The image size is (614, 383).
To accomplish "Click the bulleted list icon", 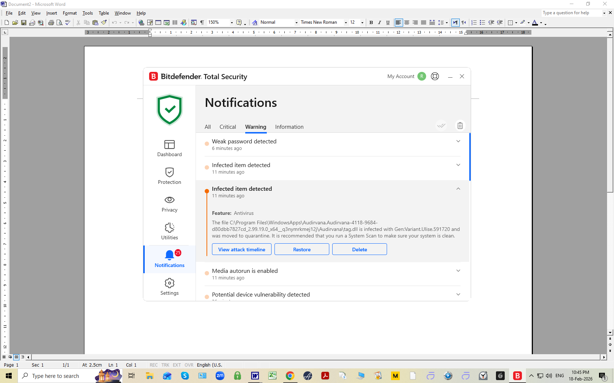I will pos(482,23).
